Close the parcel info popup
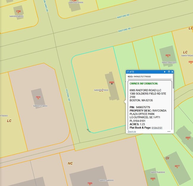This screenshot has width=193, height=186. click(172, 72)
